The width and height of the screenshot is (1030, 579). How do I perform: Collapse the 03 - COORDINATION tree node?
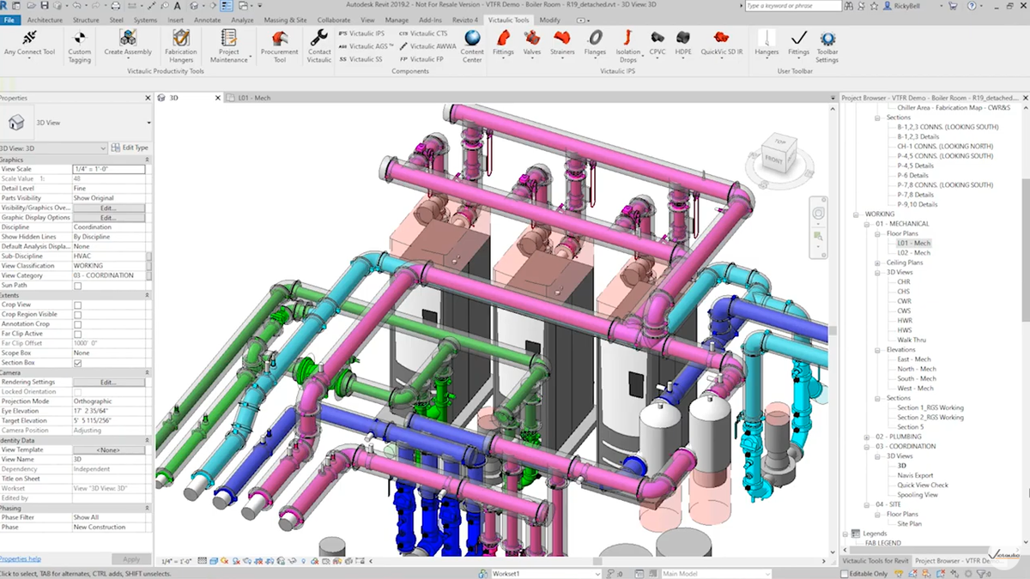(x=867, y=446)
